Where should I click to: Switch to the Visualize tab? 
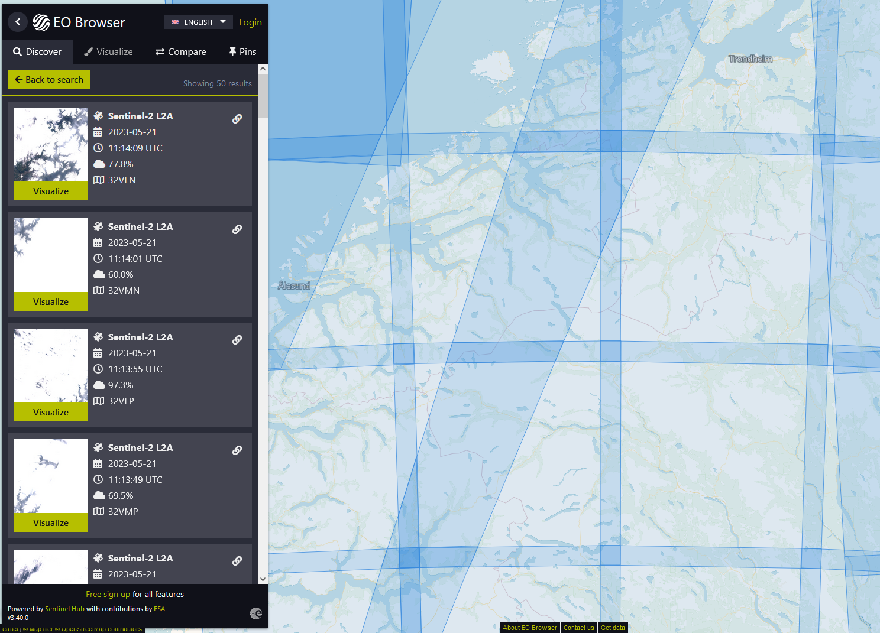(108, 52)
